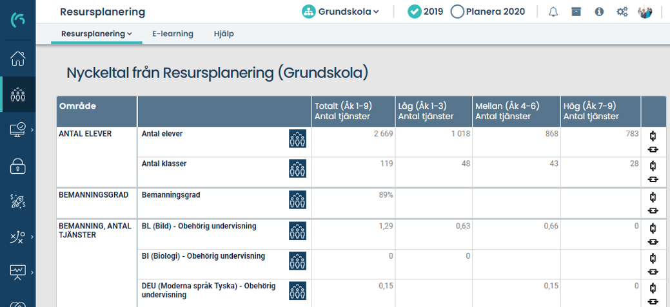Click the horizontal chain icon in BL (Bild) row
The width and height of the screenshot is (670, 307).
point(653,242)
